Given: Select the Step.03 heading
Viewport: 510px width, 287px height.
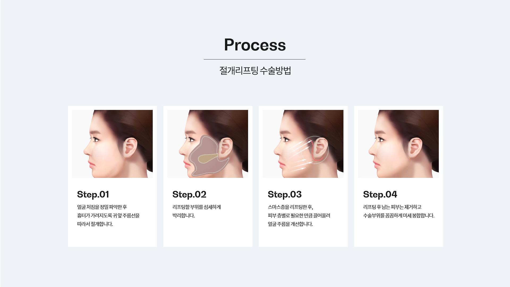Looking at the screenshot, I should click(x=285, y=195).
